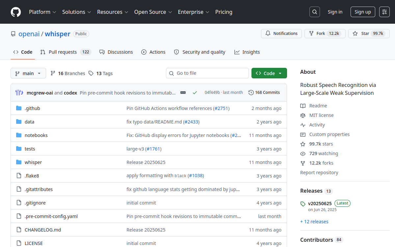The width and height of the screenshot is (395, 247).
Task: Click Report repository link
Action: pos(319,173)
